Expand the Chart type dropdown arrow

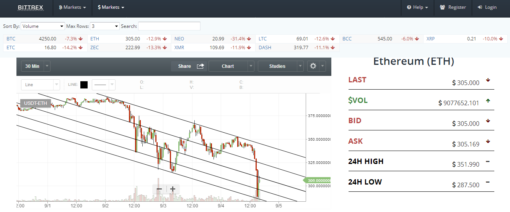[x=251, y=66]
